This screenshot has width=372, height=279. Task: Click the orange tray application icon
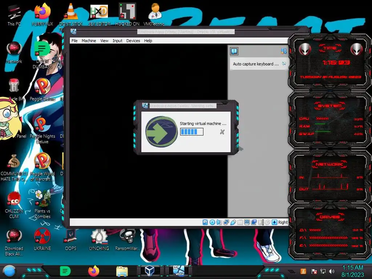coord(303,271)
